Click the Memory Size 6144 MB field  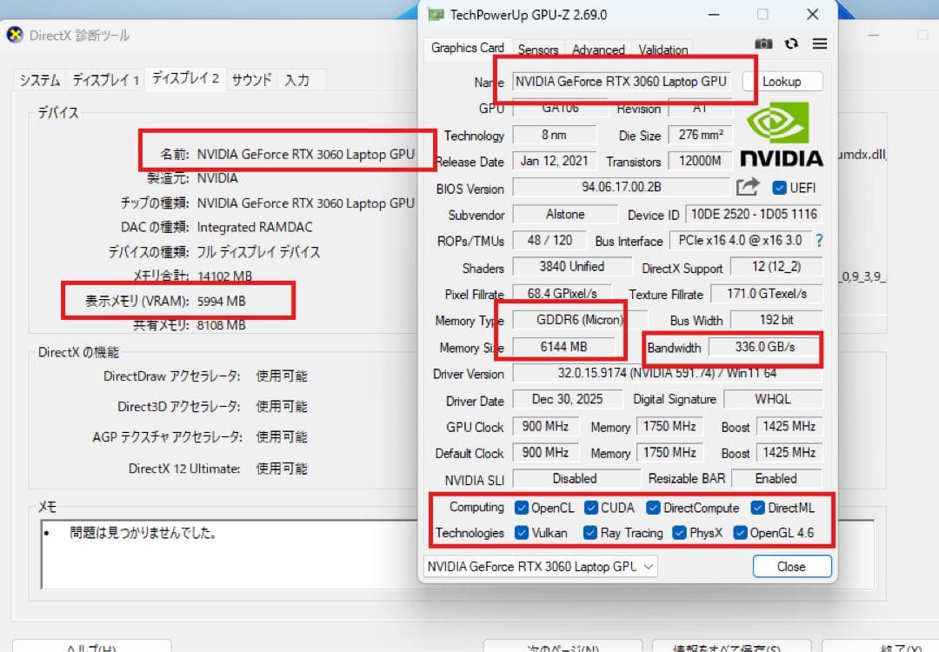pos(563,347)
